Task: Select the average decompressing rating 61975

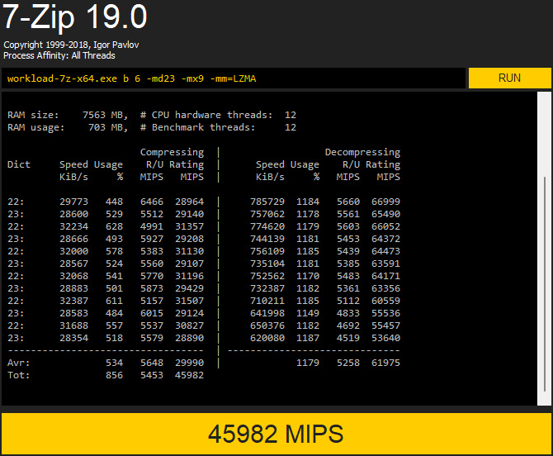Action: tap(384, 363)
